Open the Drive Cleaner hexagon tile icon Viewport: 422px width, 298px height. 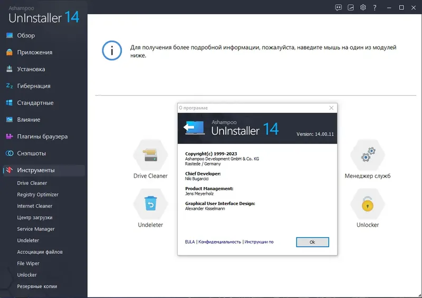click(x=150, y=155)
